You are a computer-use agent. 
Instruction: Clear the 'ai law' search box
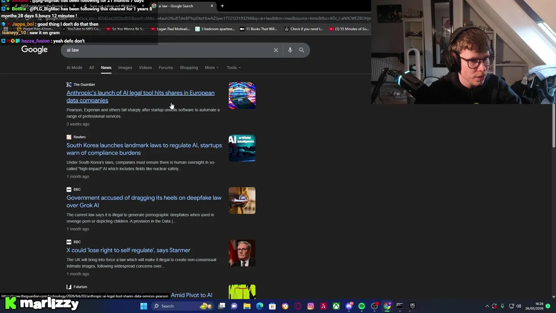point(276,50)
